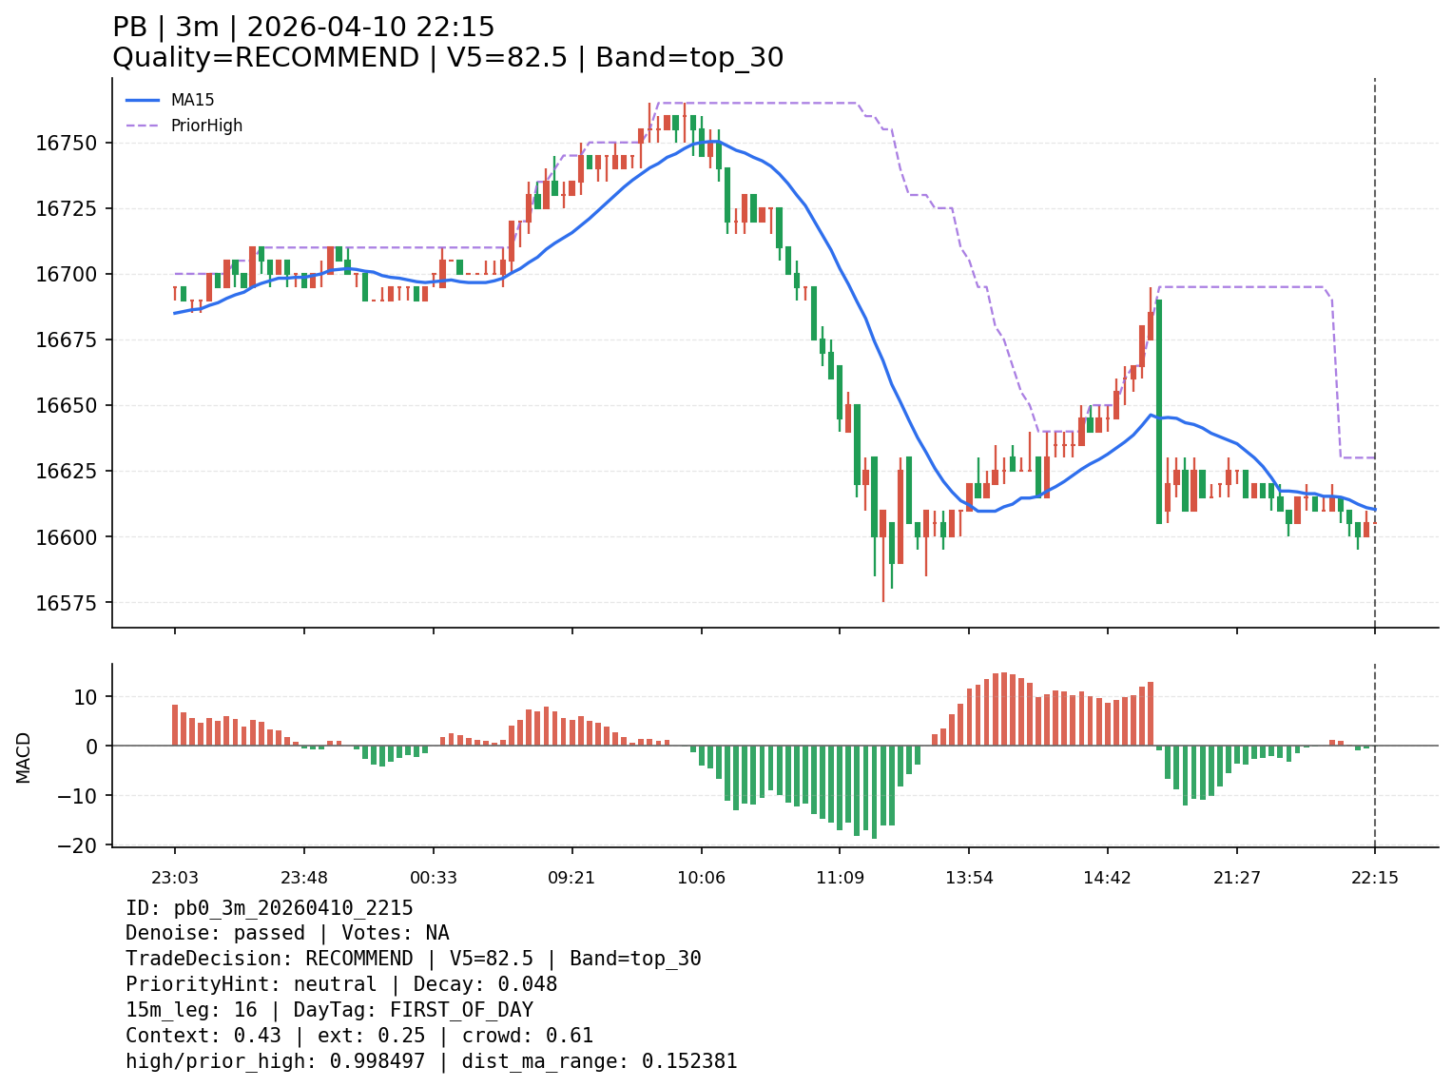Screen dimensions: 1452x1087
Task: Click the ID pb0_3m_20260410_2215 text line
Action: click(269, 908)
